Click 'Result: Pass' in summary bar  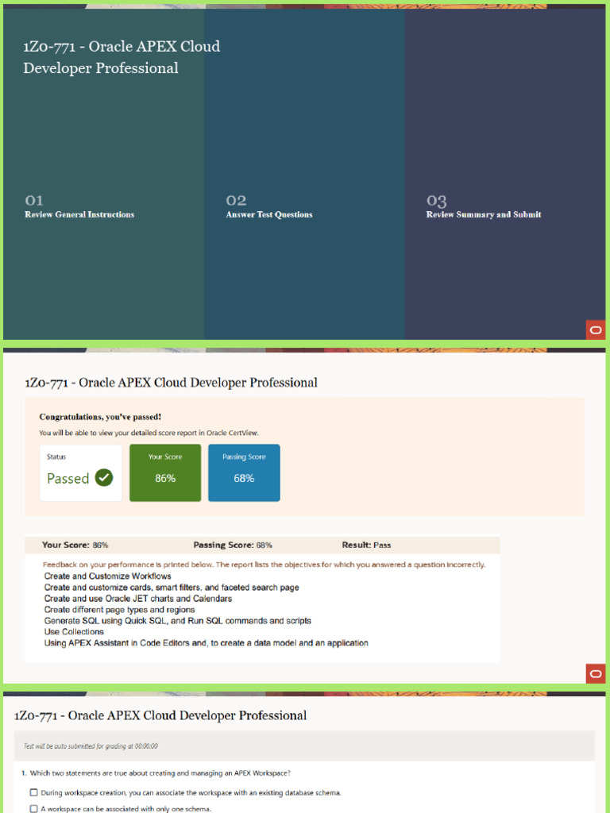coord(366,545)
